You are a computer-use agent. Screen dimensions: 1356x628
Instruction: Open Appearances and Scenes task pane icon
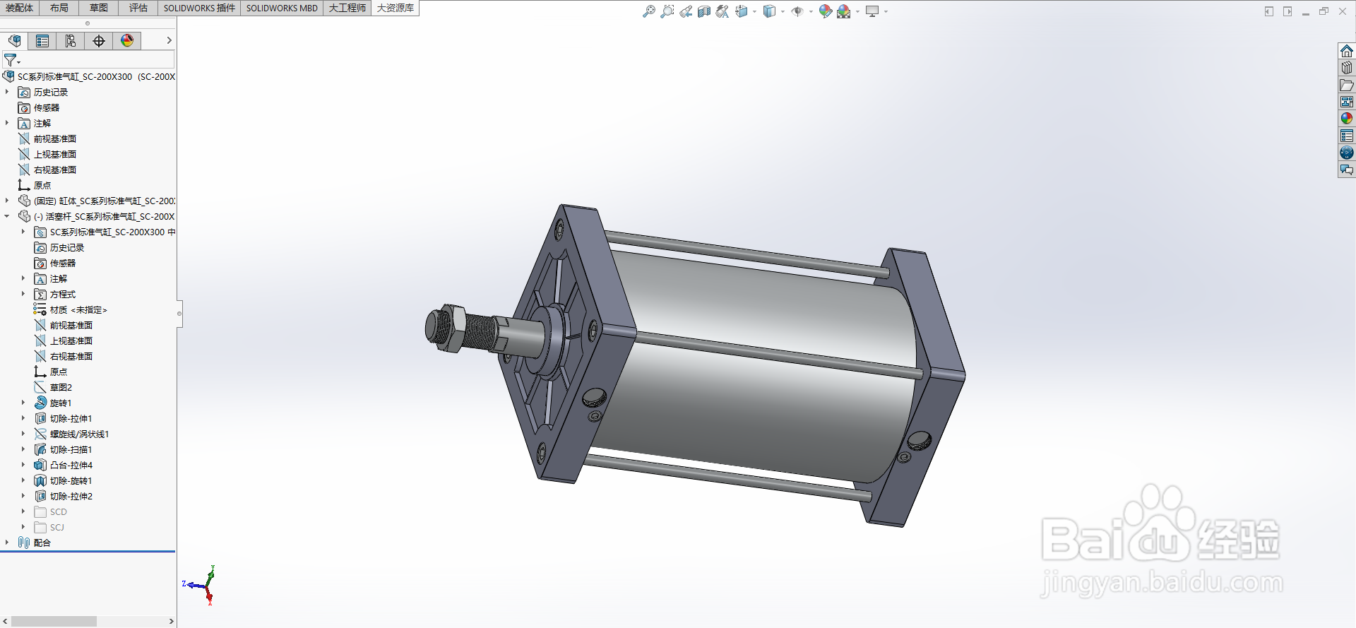pos(1347,119)
